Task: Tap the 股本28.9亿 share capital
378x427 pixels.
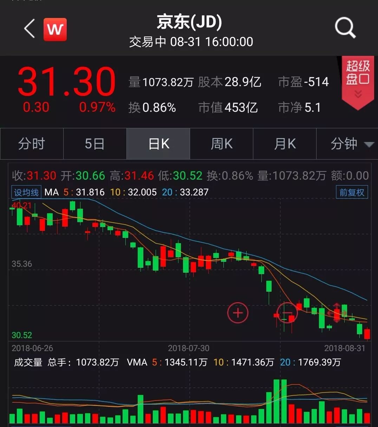Action: (230, 82)
